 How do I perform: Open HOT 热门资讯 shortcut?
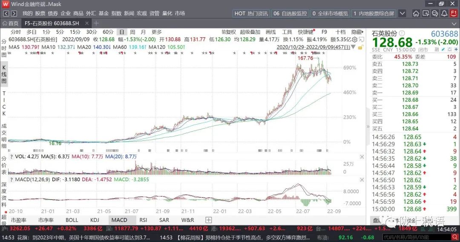[251, 14]
